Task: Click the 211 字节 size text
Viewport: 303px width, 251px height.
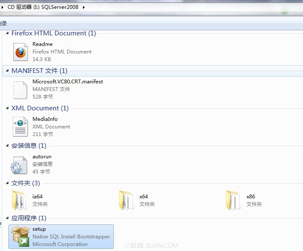Action: [43, 134]
